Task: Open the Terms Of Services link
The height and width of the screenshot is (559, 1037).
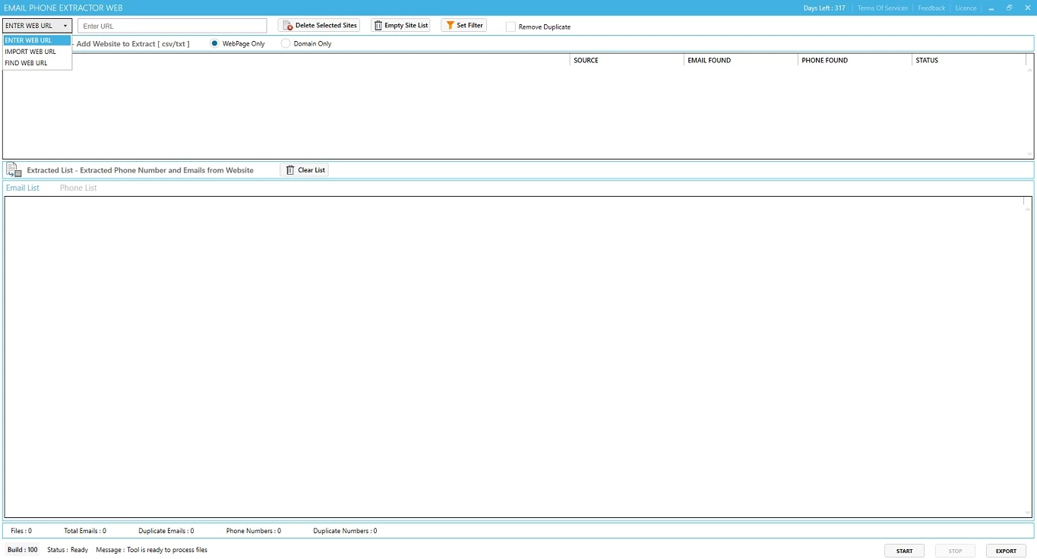Action: 882,8
